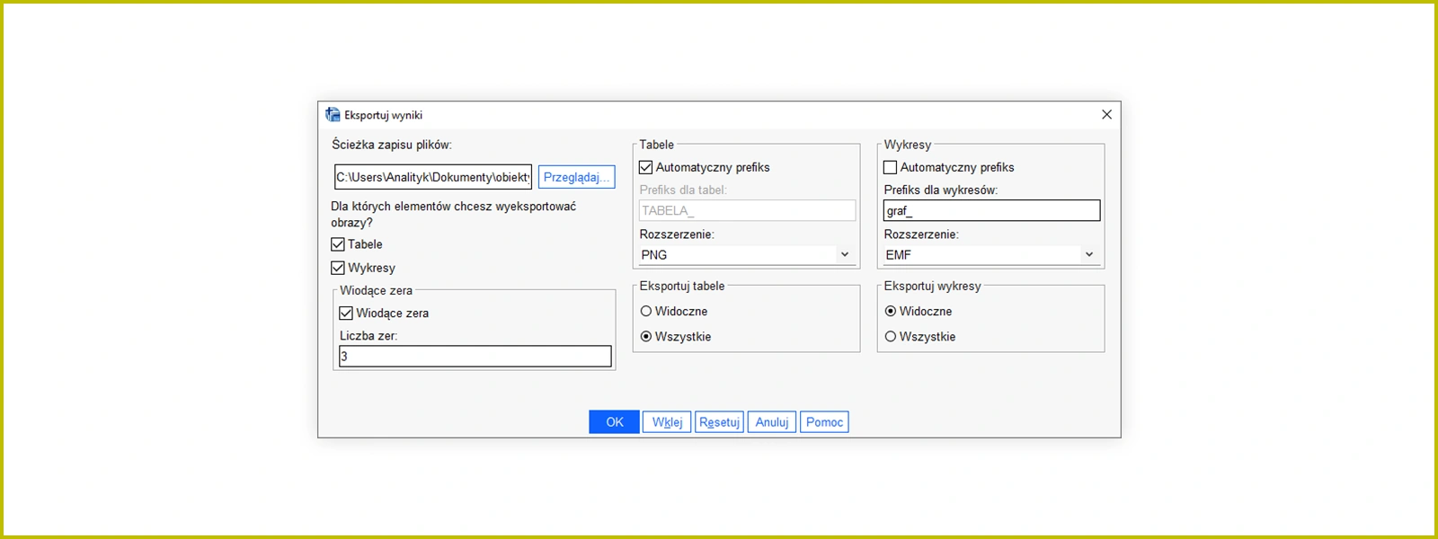Close the Eksportuj wyniki dialog
The height and width of the screenshot is (539, 1438).
click(x=1106, y=115)
